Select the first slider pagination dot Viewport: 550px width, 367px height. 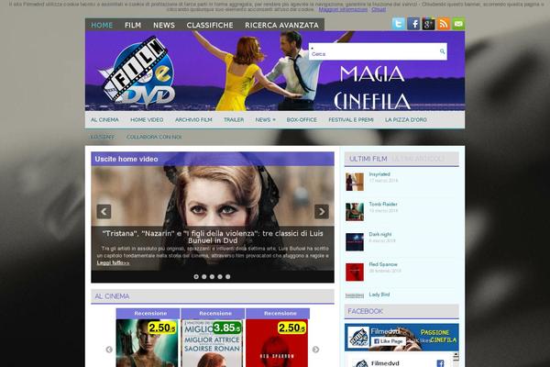(196, 277)
